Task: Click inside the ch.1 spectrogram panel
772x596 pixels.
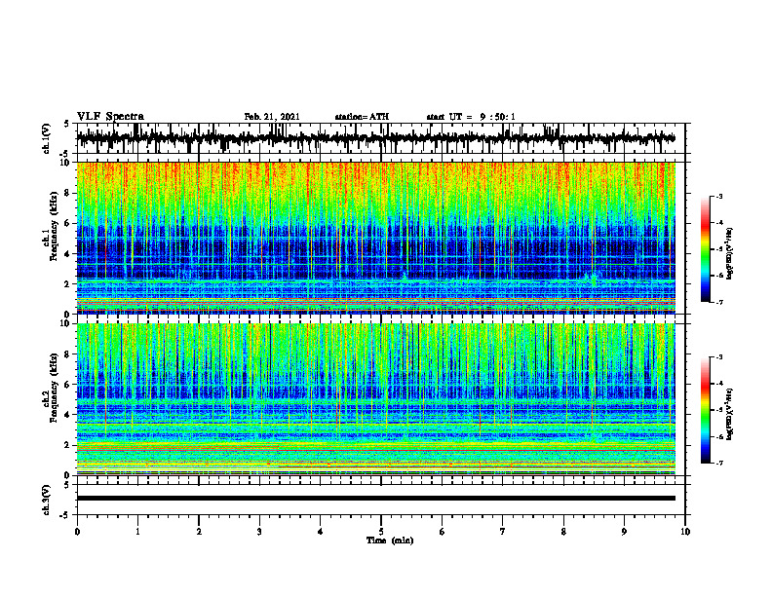Action: point(376,238)
